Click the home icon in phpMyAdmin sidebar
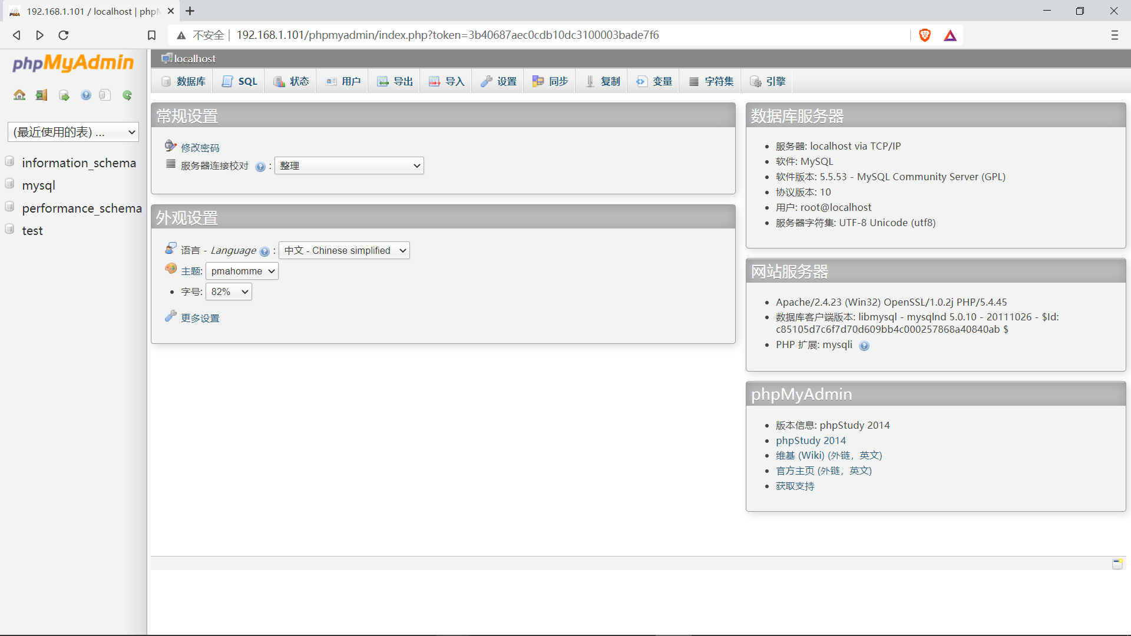The height and width of the screenshot is (636, 1131). click(19, 95)
